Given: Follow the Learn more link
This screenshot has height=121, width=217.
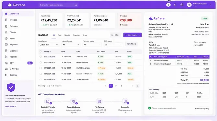Looking at the screenshot, I should pyautogui.click(x=11, y=107).
